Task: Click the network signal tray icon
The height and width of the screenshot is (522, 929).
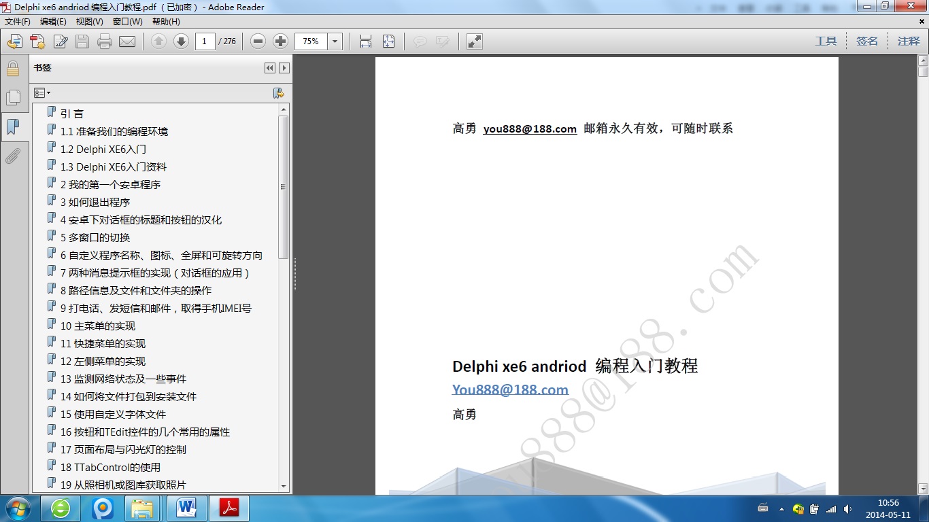Action: pyautogui.click(x=831, y=508)
